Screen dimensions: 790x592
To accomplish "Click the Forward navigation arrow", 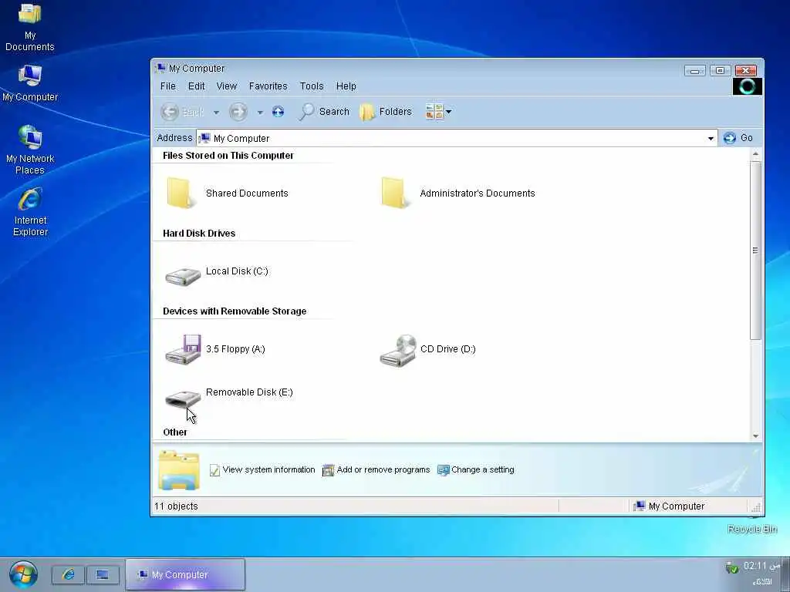I will tap(238, 112).
